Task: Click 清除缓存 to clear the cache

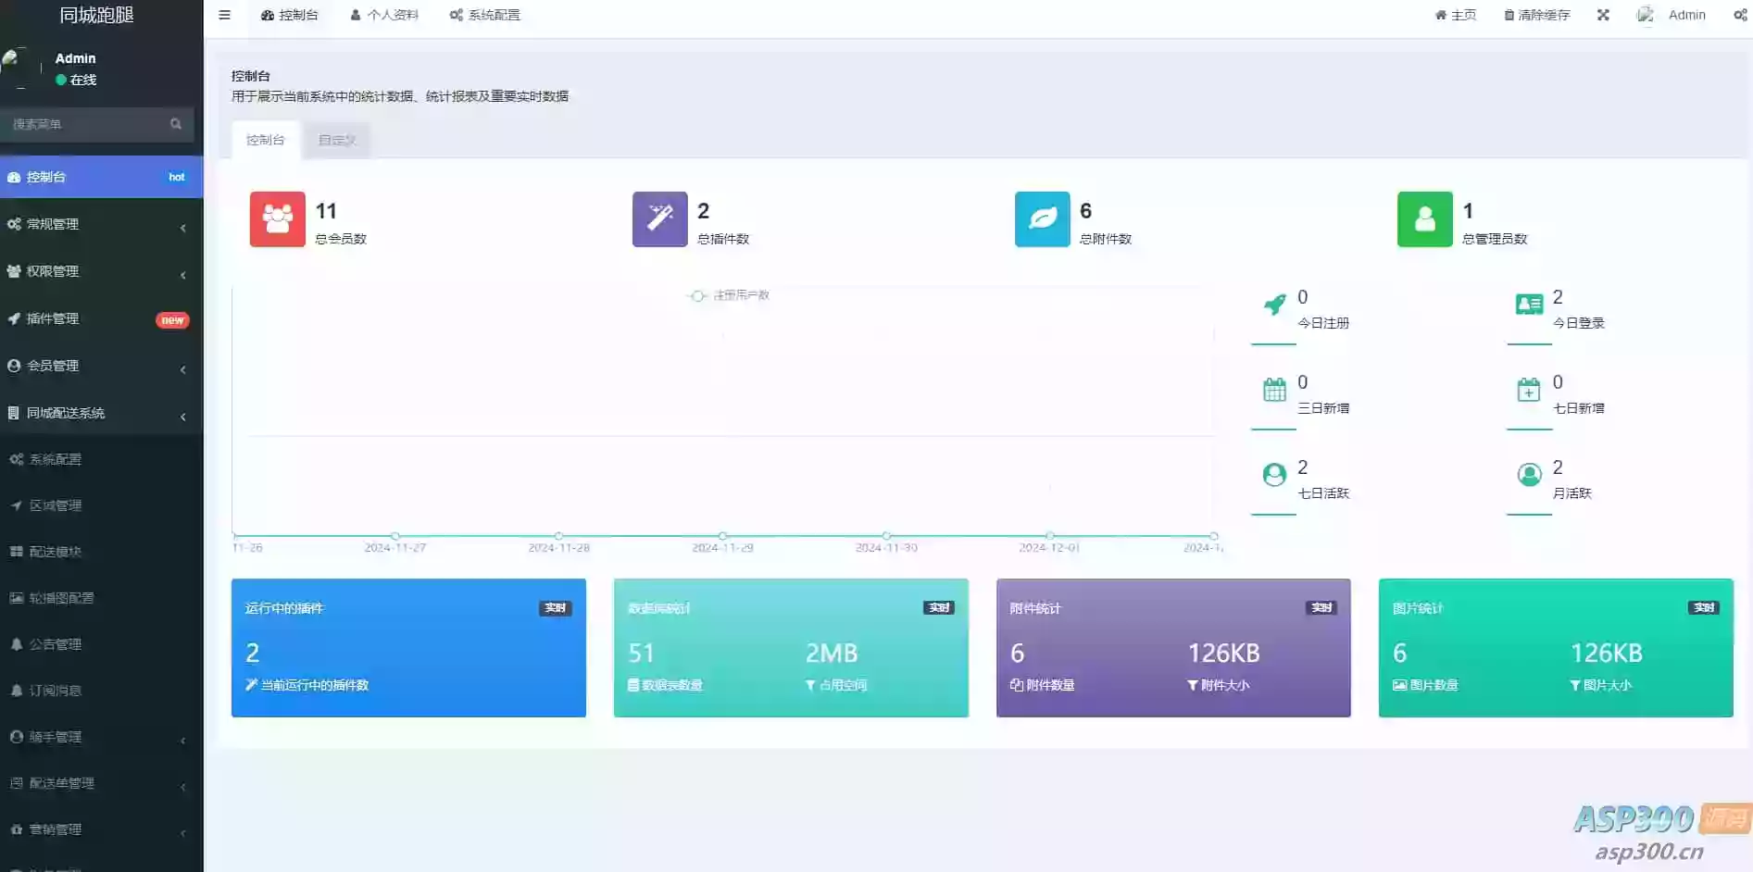Action: tap(1535, 15)
